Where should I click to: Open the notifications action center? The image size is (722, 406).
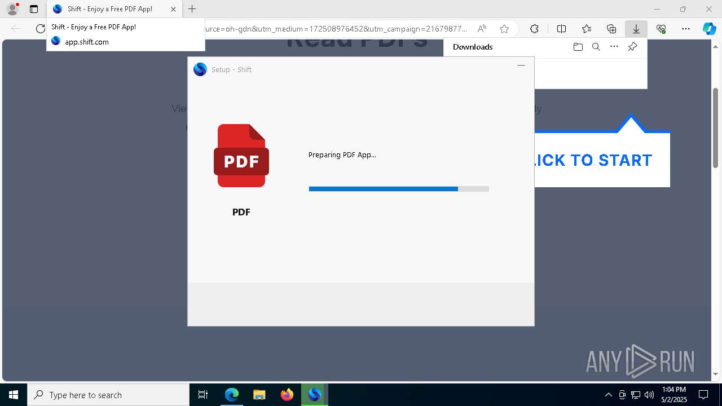[703, 395]
